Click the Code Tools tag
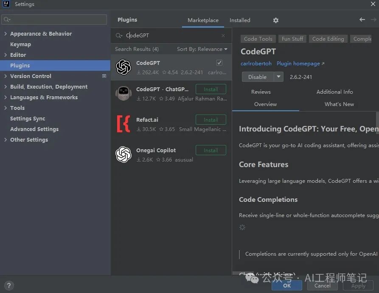 point(258,39)
